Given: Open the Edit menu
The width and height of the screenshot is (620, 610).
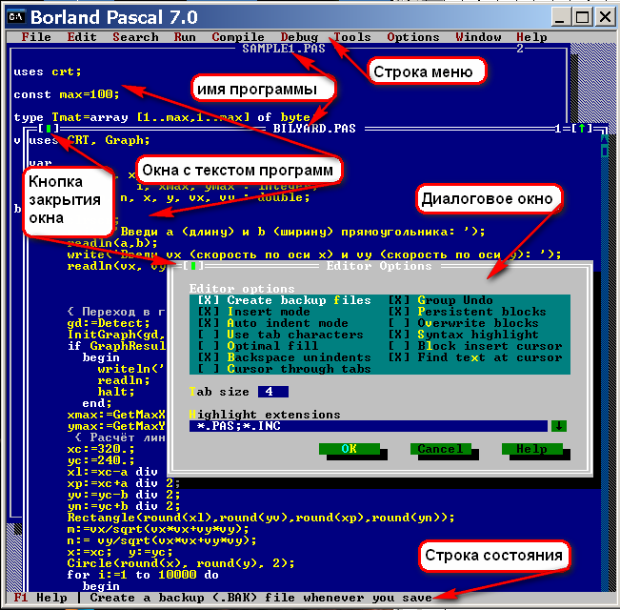Looking at the screenshot, I should click(82, 37).
